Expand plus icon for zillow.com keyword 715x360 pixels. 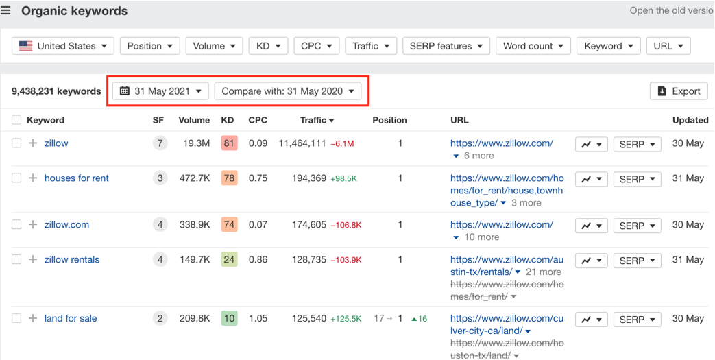coord(32,224)
